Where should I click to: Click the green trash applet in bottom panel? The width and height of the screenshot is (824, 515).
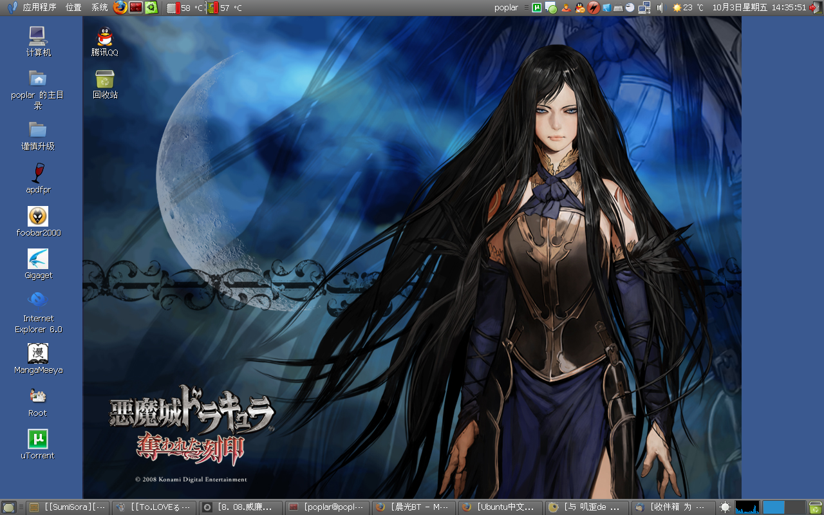816,507
